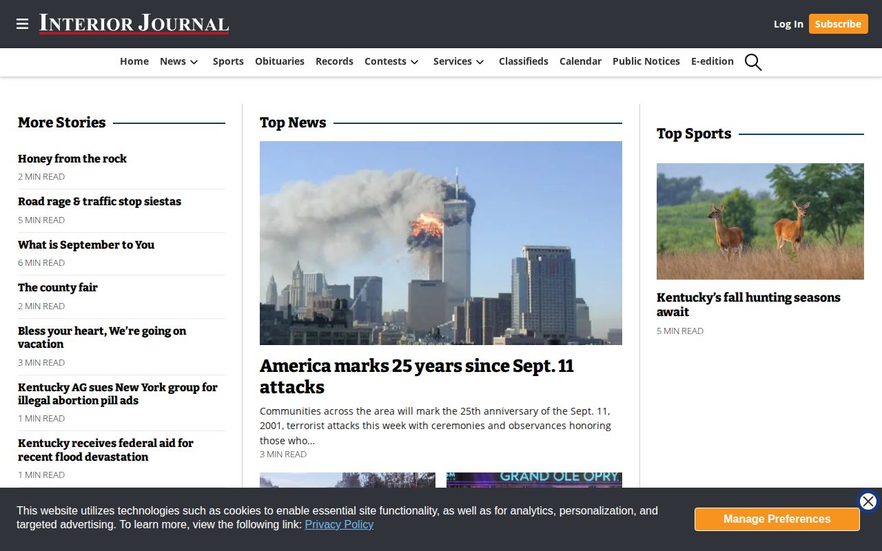Screen dimensions: 882x551
Task: Click the 'Top News' section heading
Action: click(293, 123)
